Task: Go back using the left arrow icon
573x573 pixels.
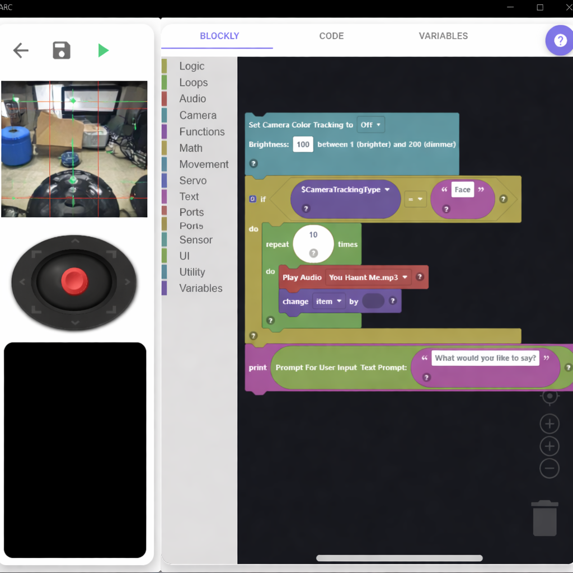Action: click(x=21, y=50)
